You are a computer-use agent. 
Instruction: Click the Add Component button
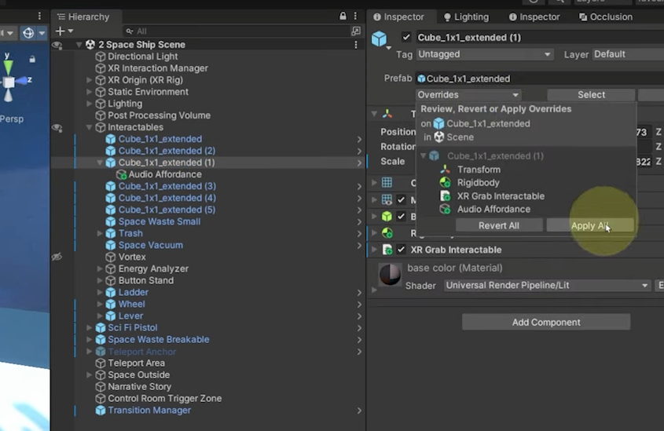(x=546, y=323)
